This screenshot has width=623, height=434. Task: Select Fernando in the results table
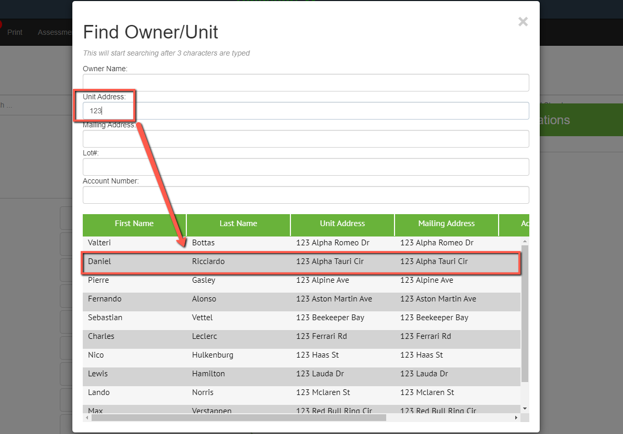click(105, 298)
